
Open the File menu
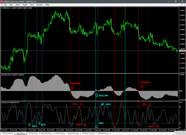point(5,5)
